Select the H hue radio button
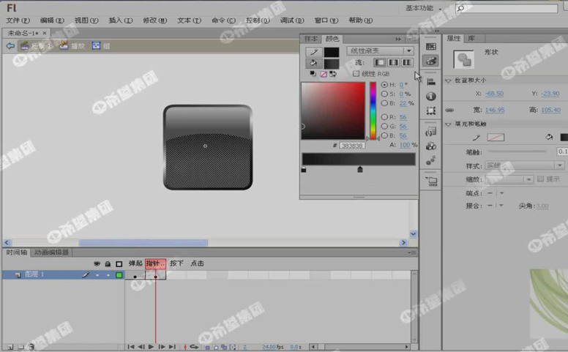568x352 pixels. [x=384, y=85]
